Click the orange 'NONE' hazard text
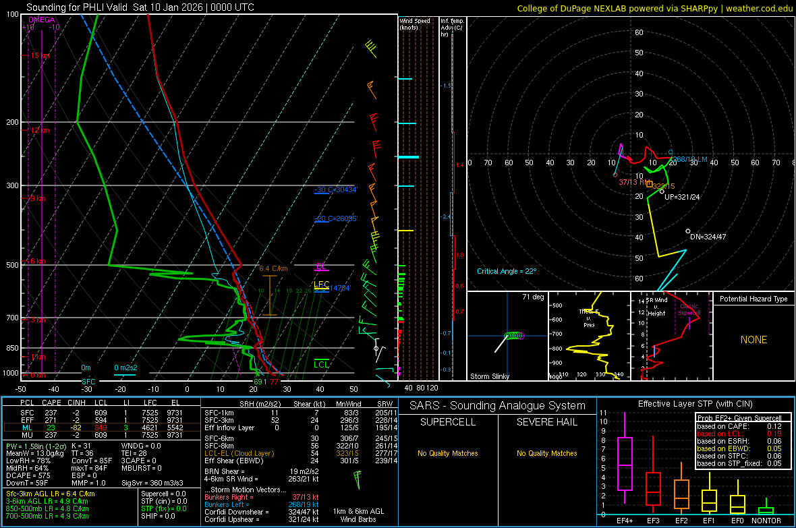 [x=754, y=340]
